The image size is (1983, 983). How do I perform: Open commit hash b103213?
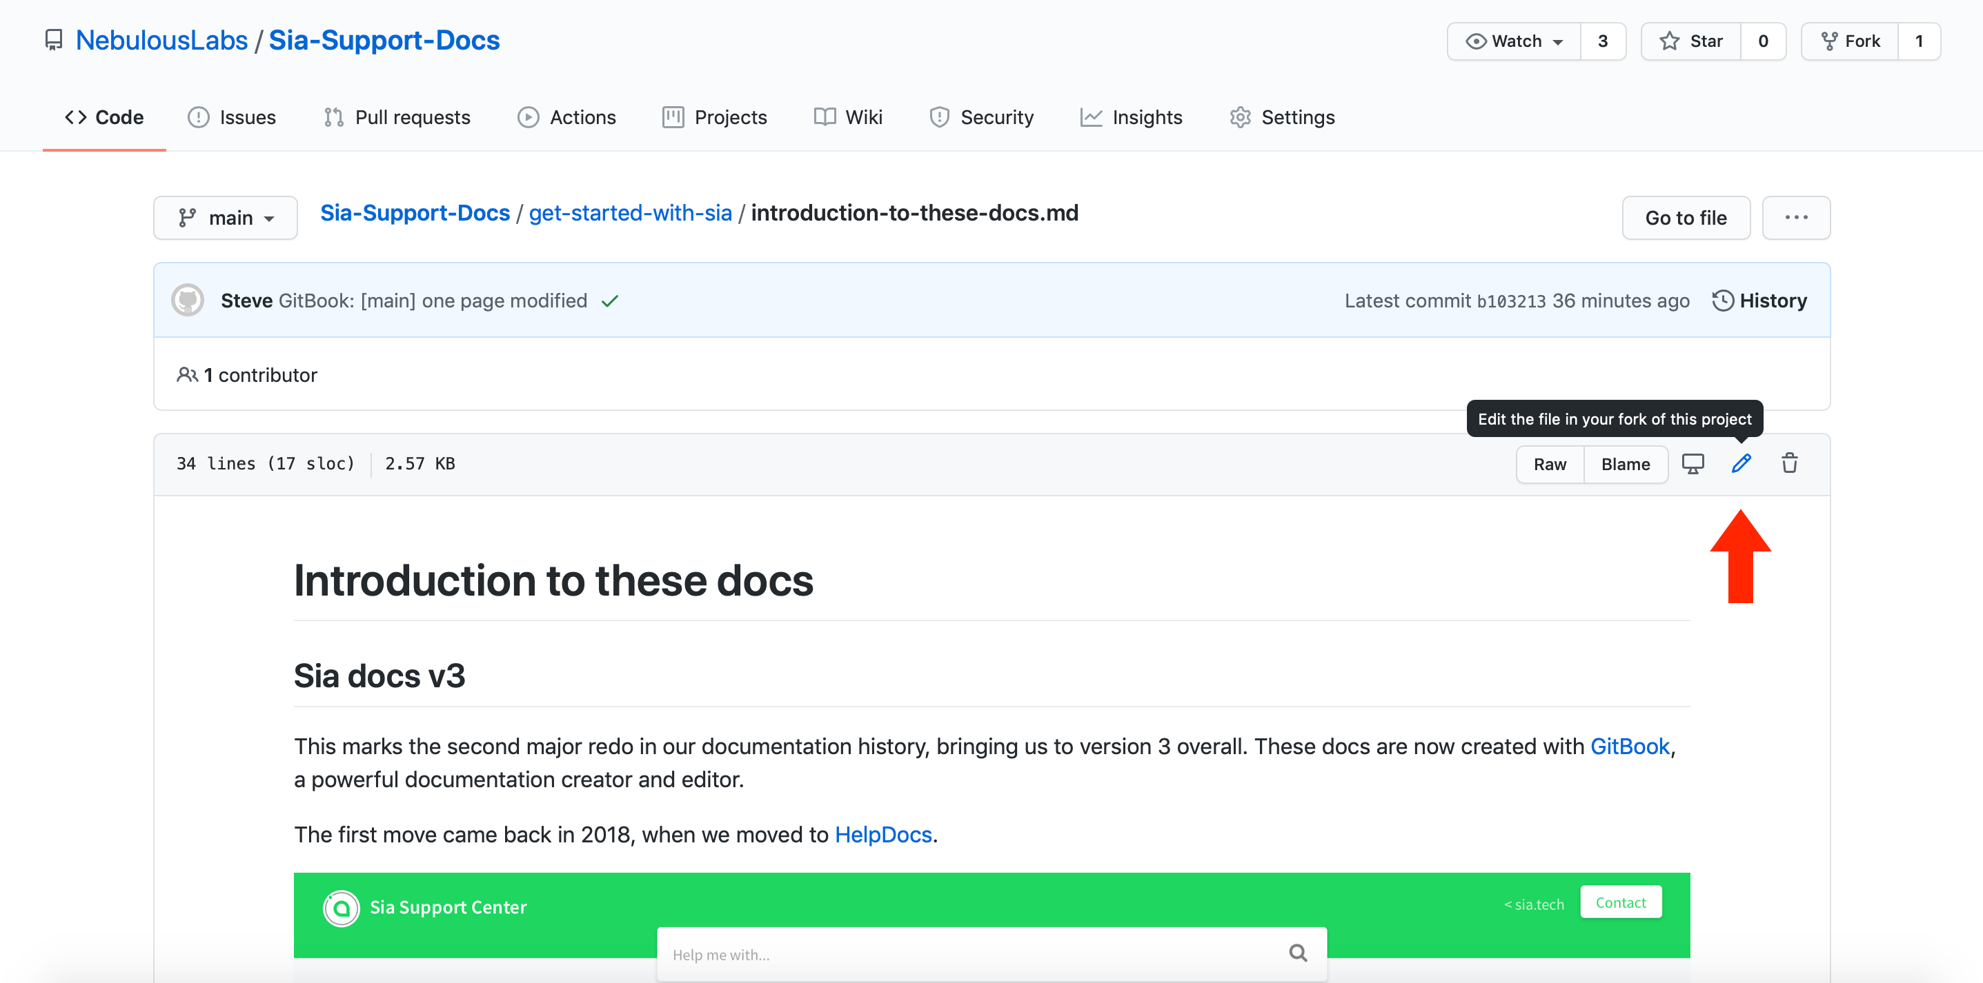tap(1510, 301)
